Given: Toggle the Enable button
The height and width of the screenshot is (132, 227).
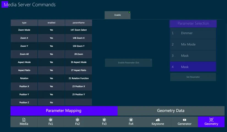Looking at the screenshot, I should pos(117,15).
